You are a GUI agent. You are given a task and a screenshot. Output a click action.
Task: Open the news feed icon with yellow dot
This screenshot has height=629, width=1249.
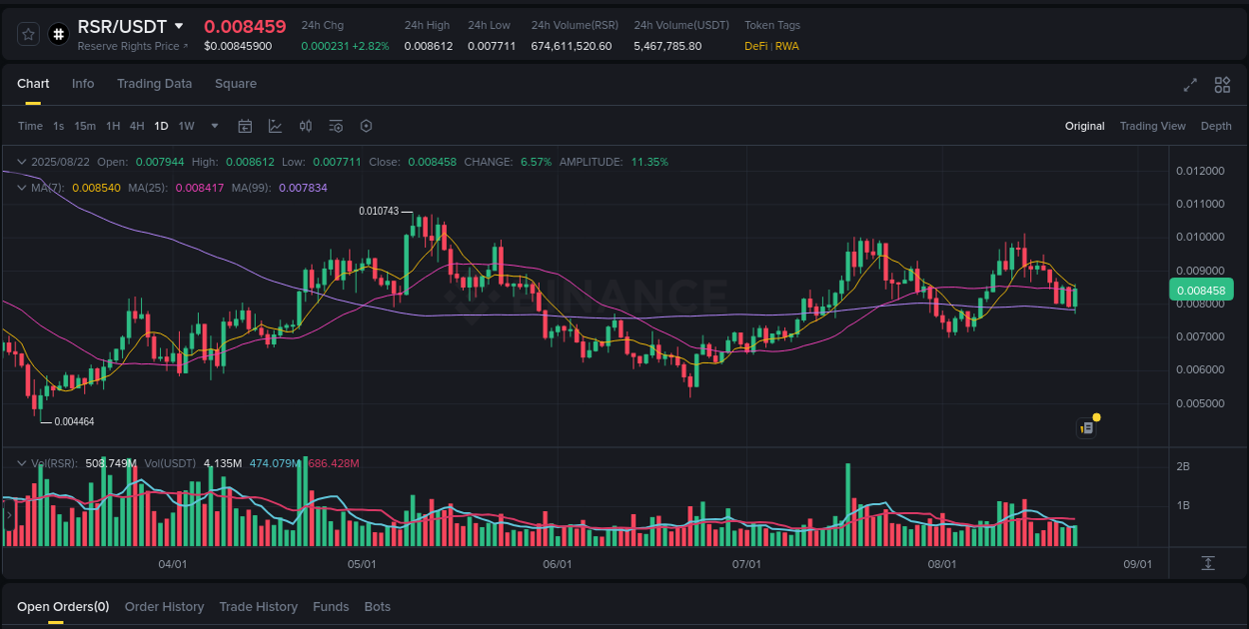(x=1087, y=427)
